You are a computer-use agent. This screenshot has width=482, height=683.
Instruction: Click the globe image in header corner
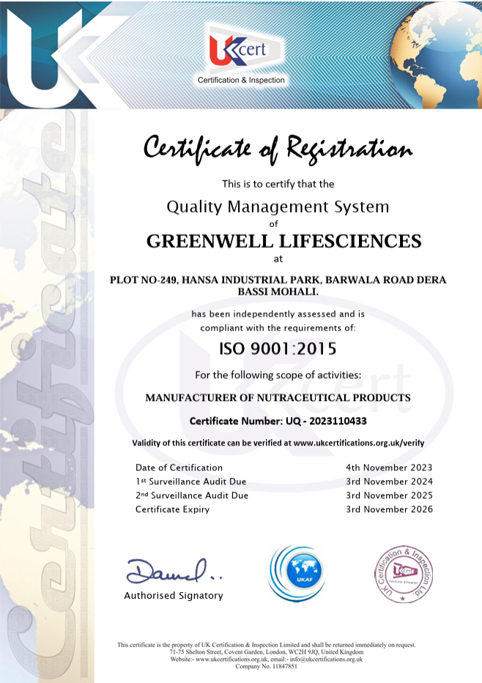pyautogui.click(x=437, y=55)
